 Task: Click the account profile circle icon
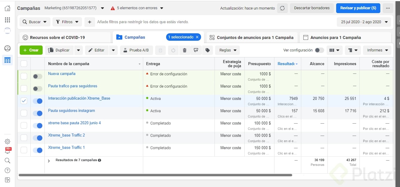pos(7,30)
